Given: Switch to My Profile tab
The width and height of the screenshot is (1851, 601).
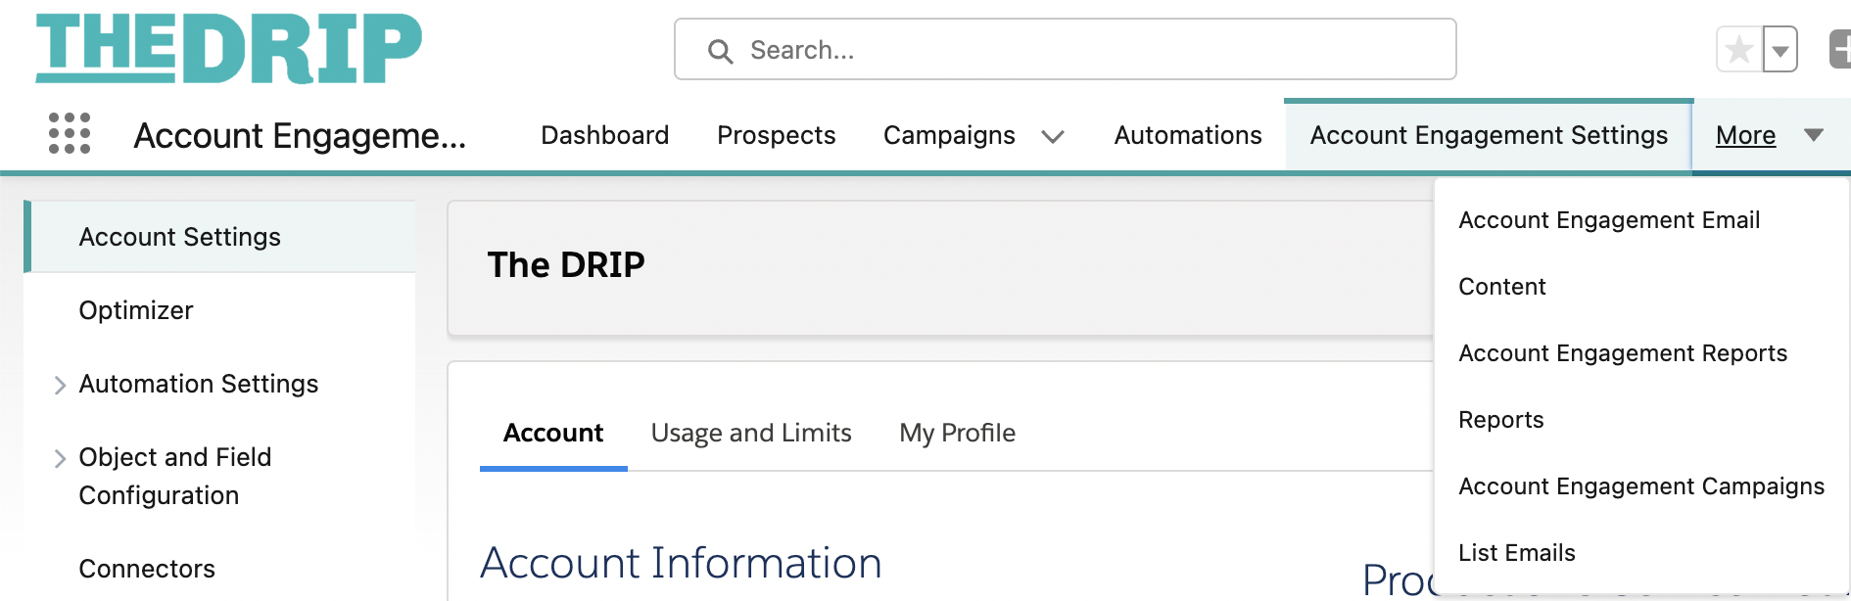Looking at the screenshot, I should [x=957, y=433].
